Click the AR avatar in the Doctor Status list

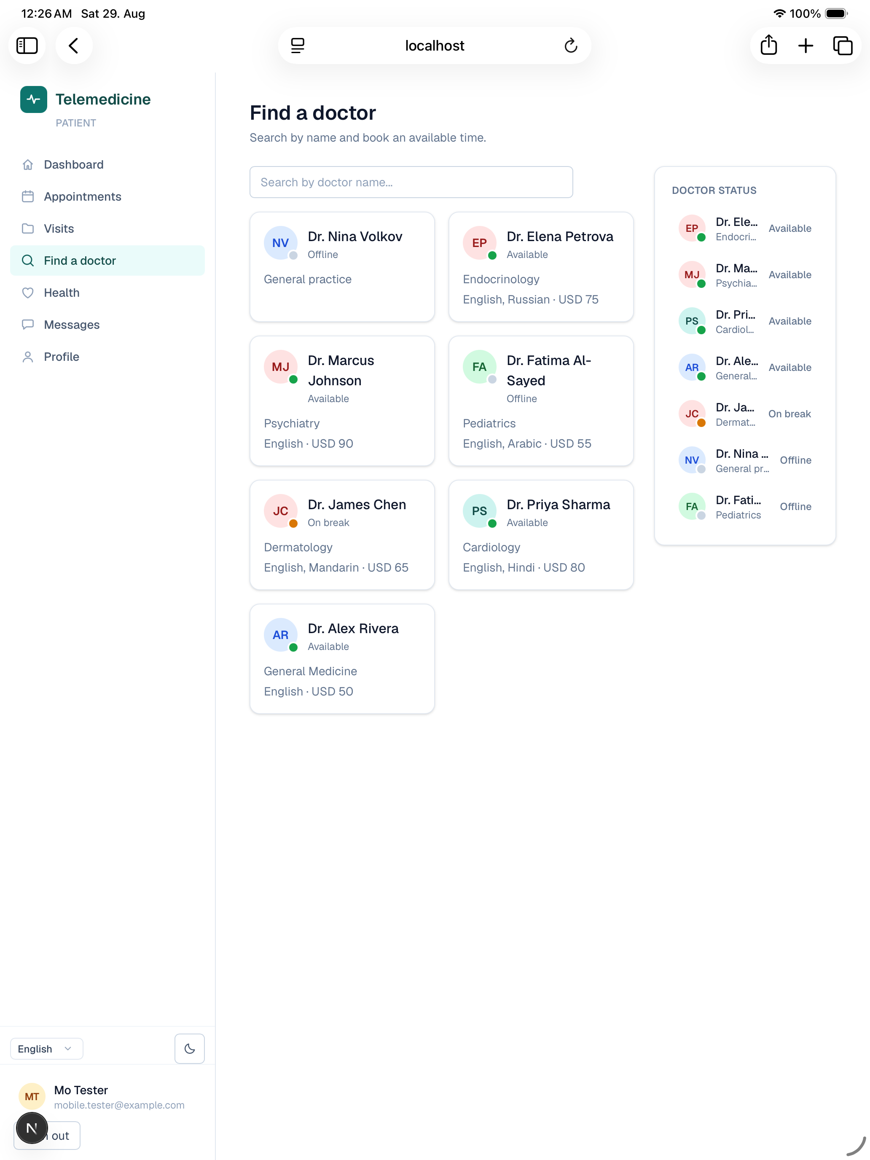692,367
